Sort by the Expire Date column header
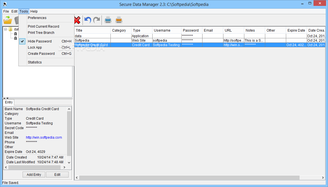The width and height of the screenshot is (328, 187). click(296, 30)
